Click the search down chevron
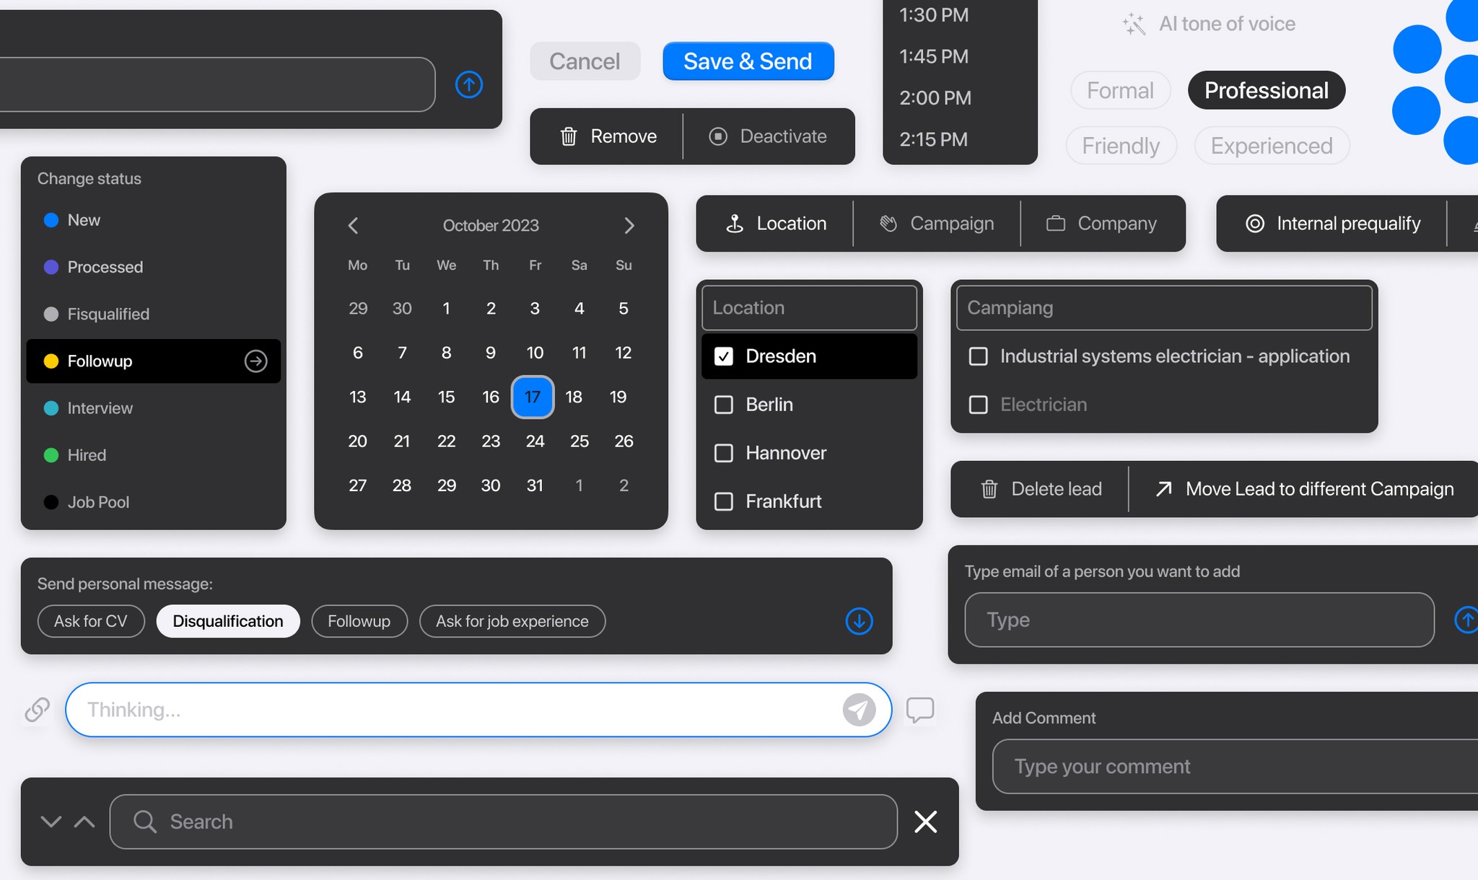The width and height of the screenshot is (1478, 880). click(x=51, y=822)
